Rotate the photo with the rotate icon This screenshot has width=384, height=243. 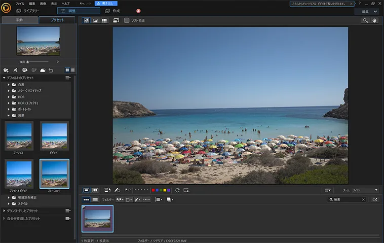click(177, 190)
